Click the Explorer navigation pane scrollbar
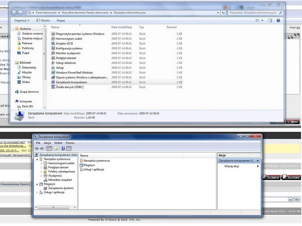 (x=44, y=54)
